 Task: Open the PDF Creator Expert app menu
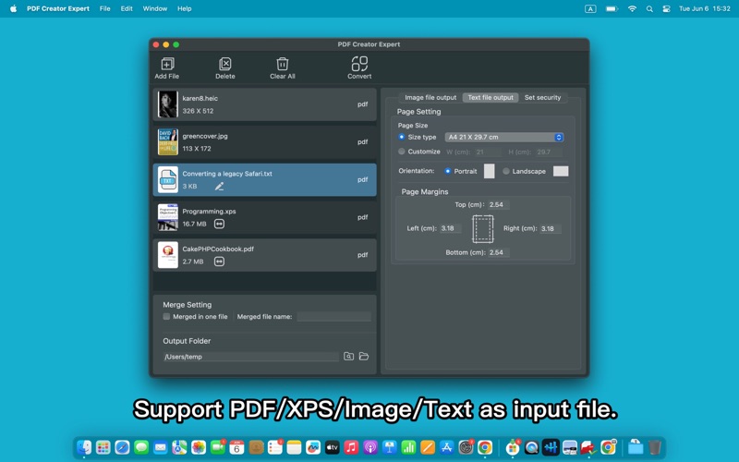tap(58, 8)
